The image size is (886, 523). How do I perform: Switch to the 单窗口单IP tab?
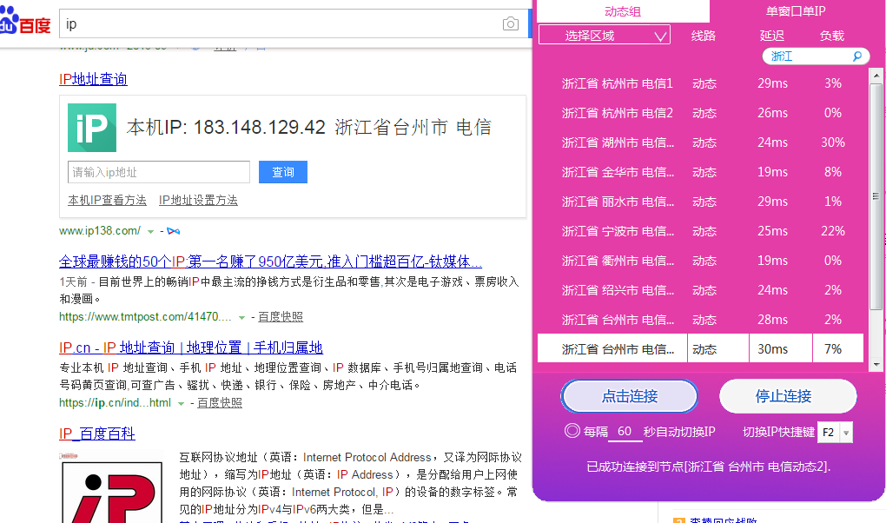tap(796, 11)
